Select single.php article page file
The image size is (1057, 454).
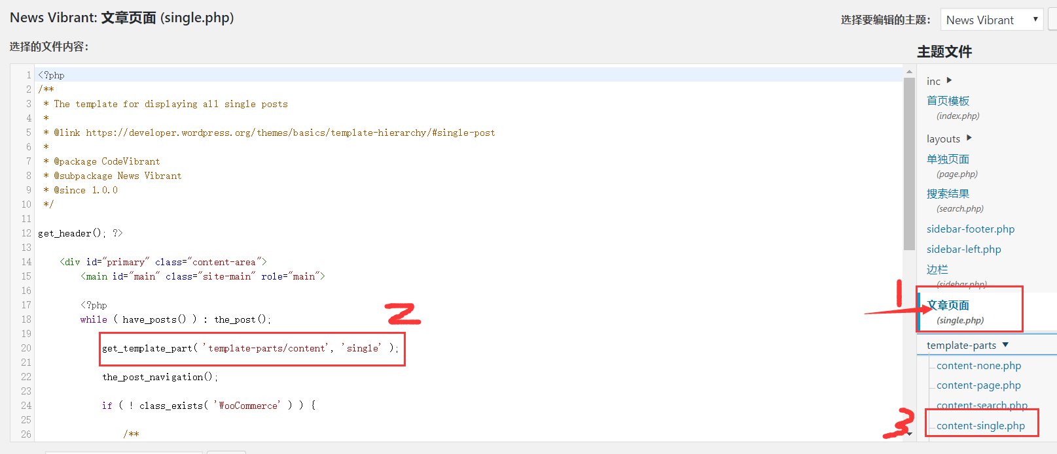tap(948, 305)
